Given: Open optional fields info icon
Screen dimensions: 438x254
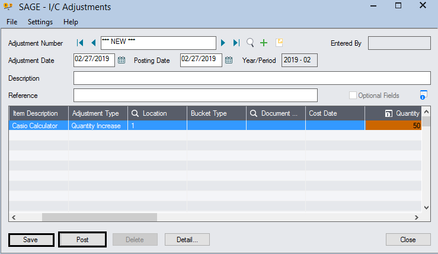Looking at the screenshot, I should click(x=423, y=95).
